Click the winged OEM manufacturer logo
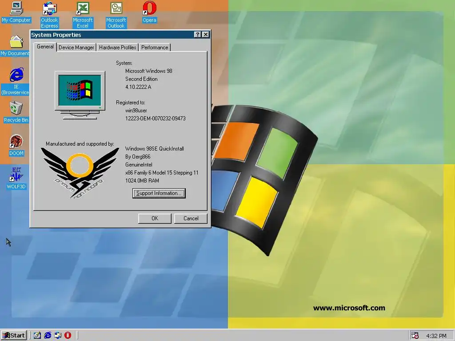This screenshot has height=341, width=455. click(x=80, y=173)
